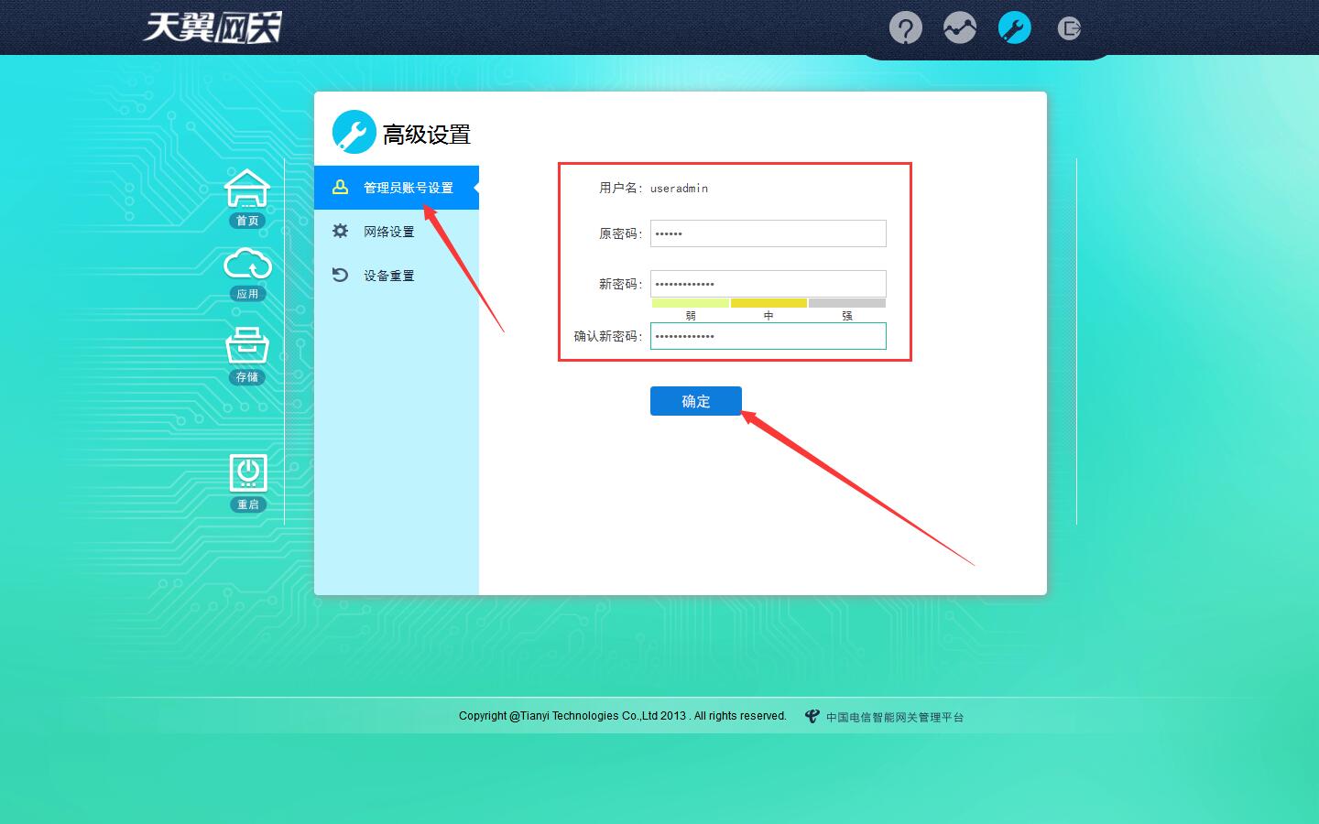
Task: Click the 高级设置 page heading
Action: point(427,135)
